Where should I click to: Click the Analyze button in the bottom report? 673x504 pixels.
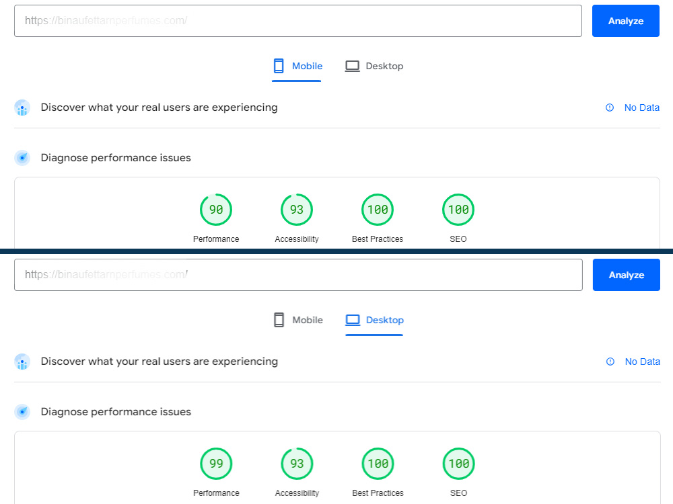(x=626, y=275)
